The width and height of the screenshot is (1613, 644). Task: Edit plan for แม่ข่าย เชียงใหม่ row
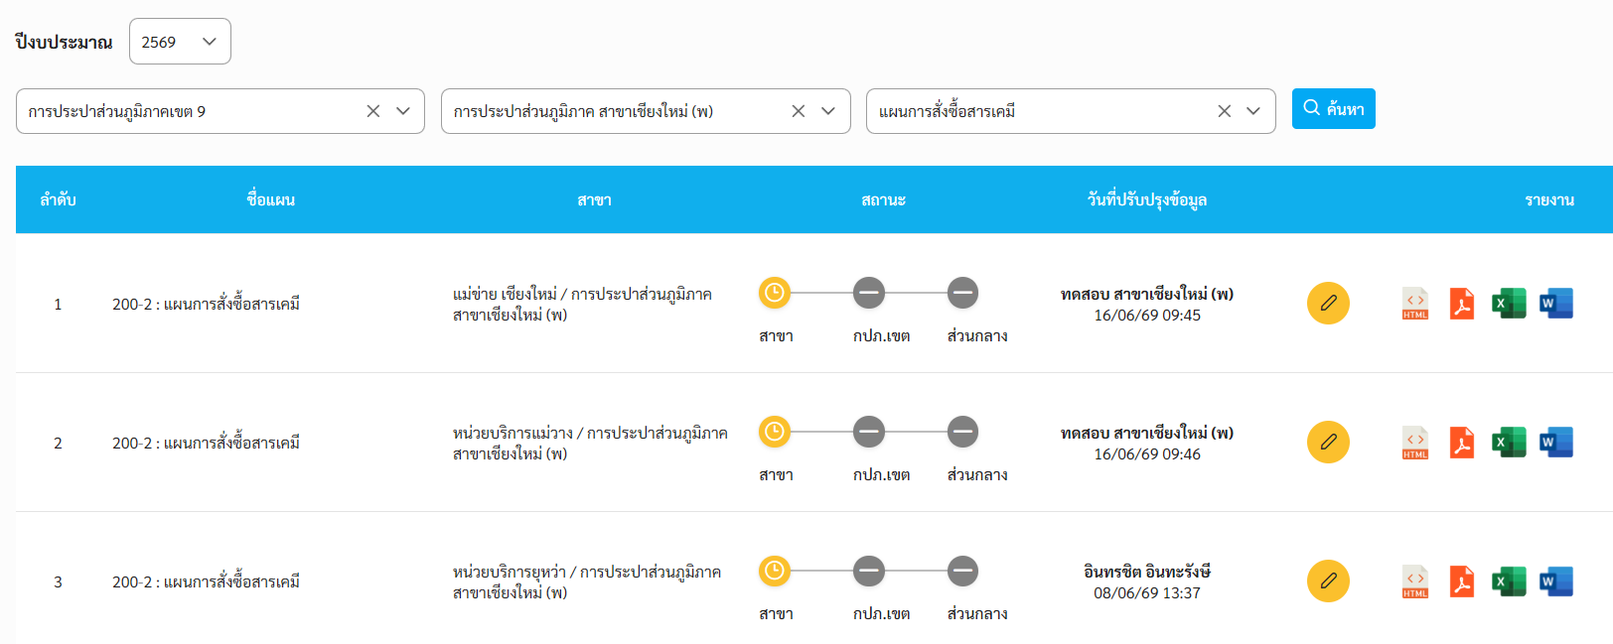coord(1328,303)
